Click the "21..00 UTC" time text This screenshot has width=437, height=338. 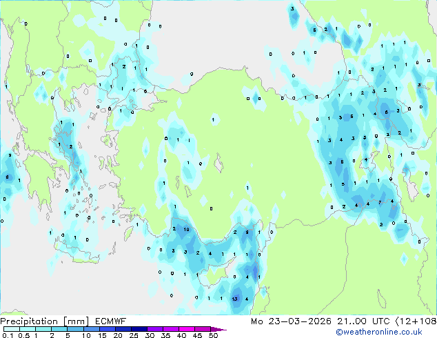(363, 321)
